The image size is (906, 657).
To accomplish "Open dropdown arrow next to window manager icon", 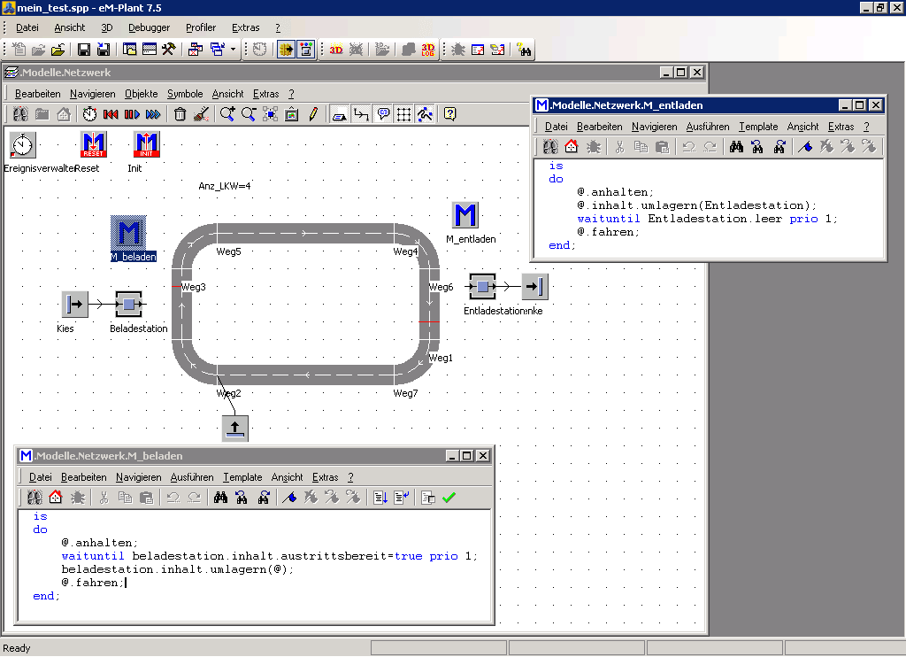I will [x=234, y=50].
